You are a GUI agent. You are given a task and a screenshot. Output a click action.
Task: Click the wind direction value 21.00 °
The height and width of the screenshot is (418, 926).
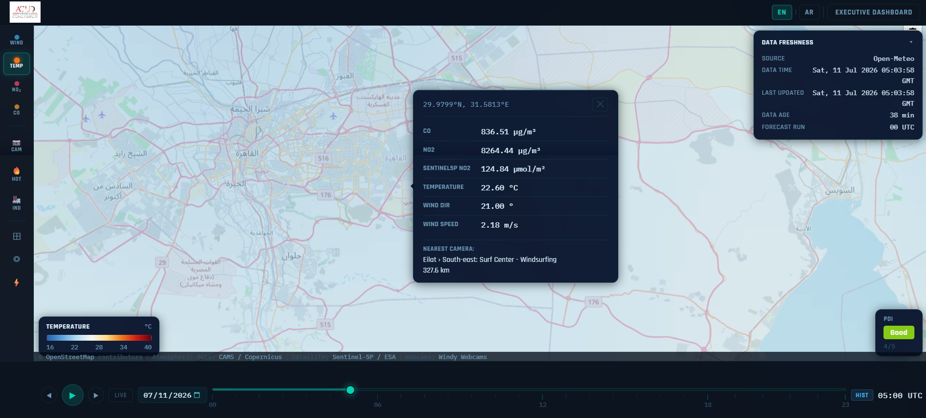pos(497,206)
